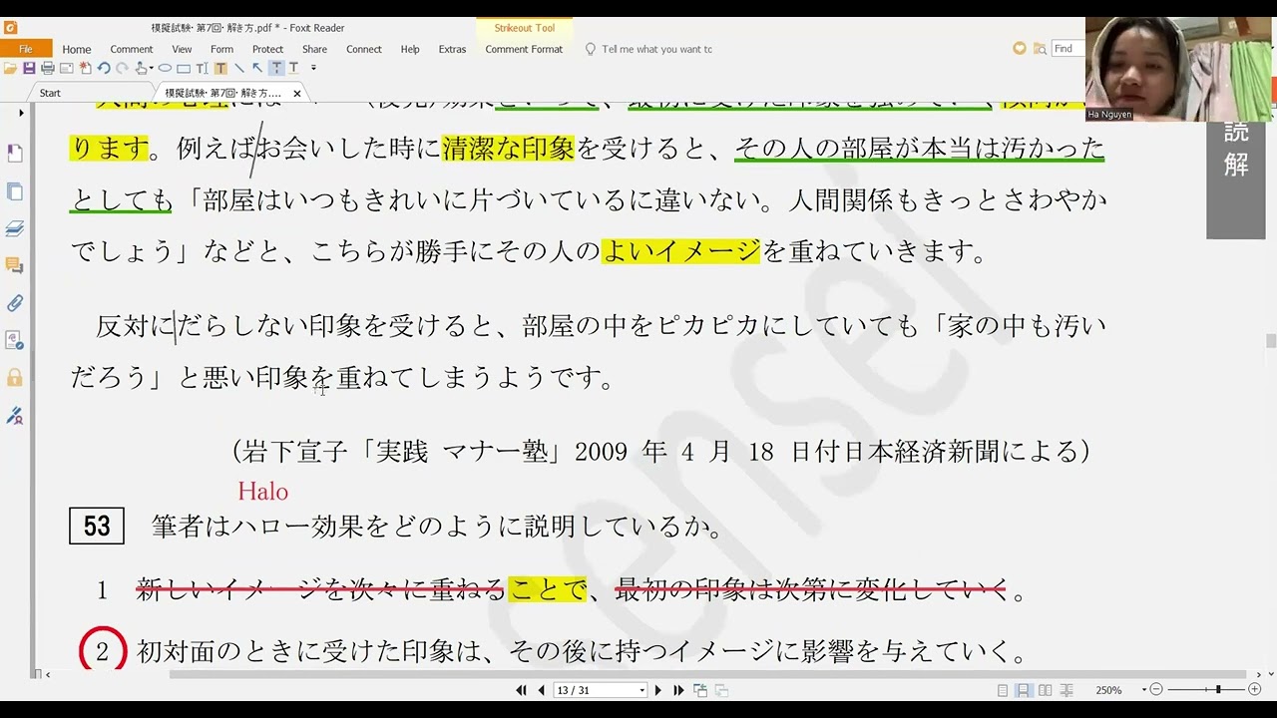Image resolution: width=1277 pixels, height=718 pixels.
Task: Save the document with the floppy disk icon
Action: [x=29, y=68]
